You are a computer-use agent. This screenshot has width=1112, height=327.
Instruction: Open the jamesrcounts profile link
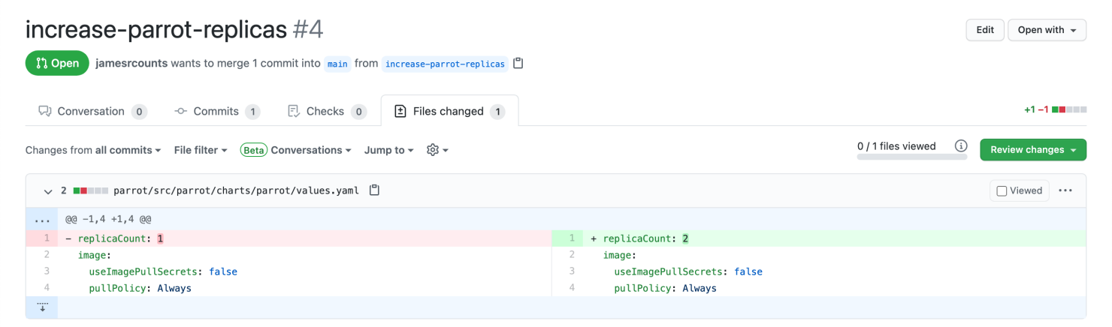131,64
